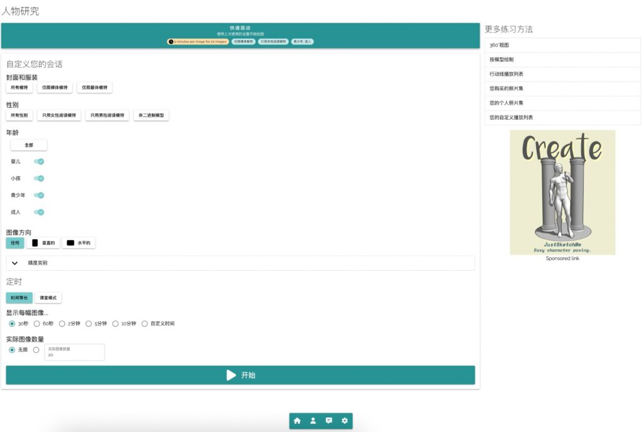Screen dimensions: 642x432
Task: Select the 自定义时间 radio button
Action: pyautogui.click(x=145, y=324)
